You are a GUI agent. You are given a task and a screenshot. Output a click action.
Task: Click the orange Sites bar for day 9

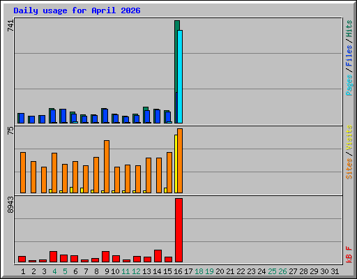[x=107, y=167]
